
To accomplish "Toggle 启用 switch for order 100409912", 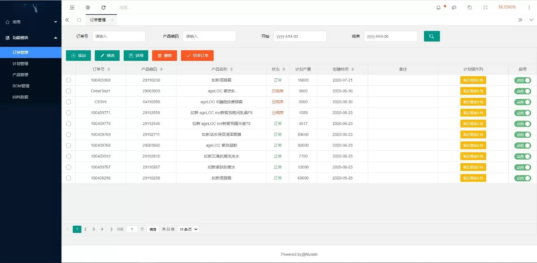I will pos(522,157).
